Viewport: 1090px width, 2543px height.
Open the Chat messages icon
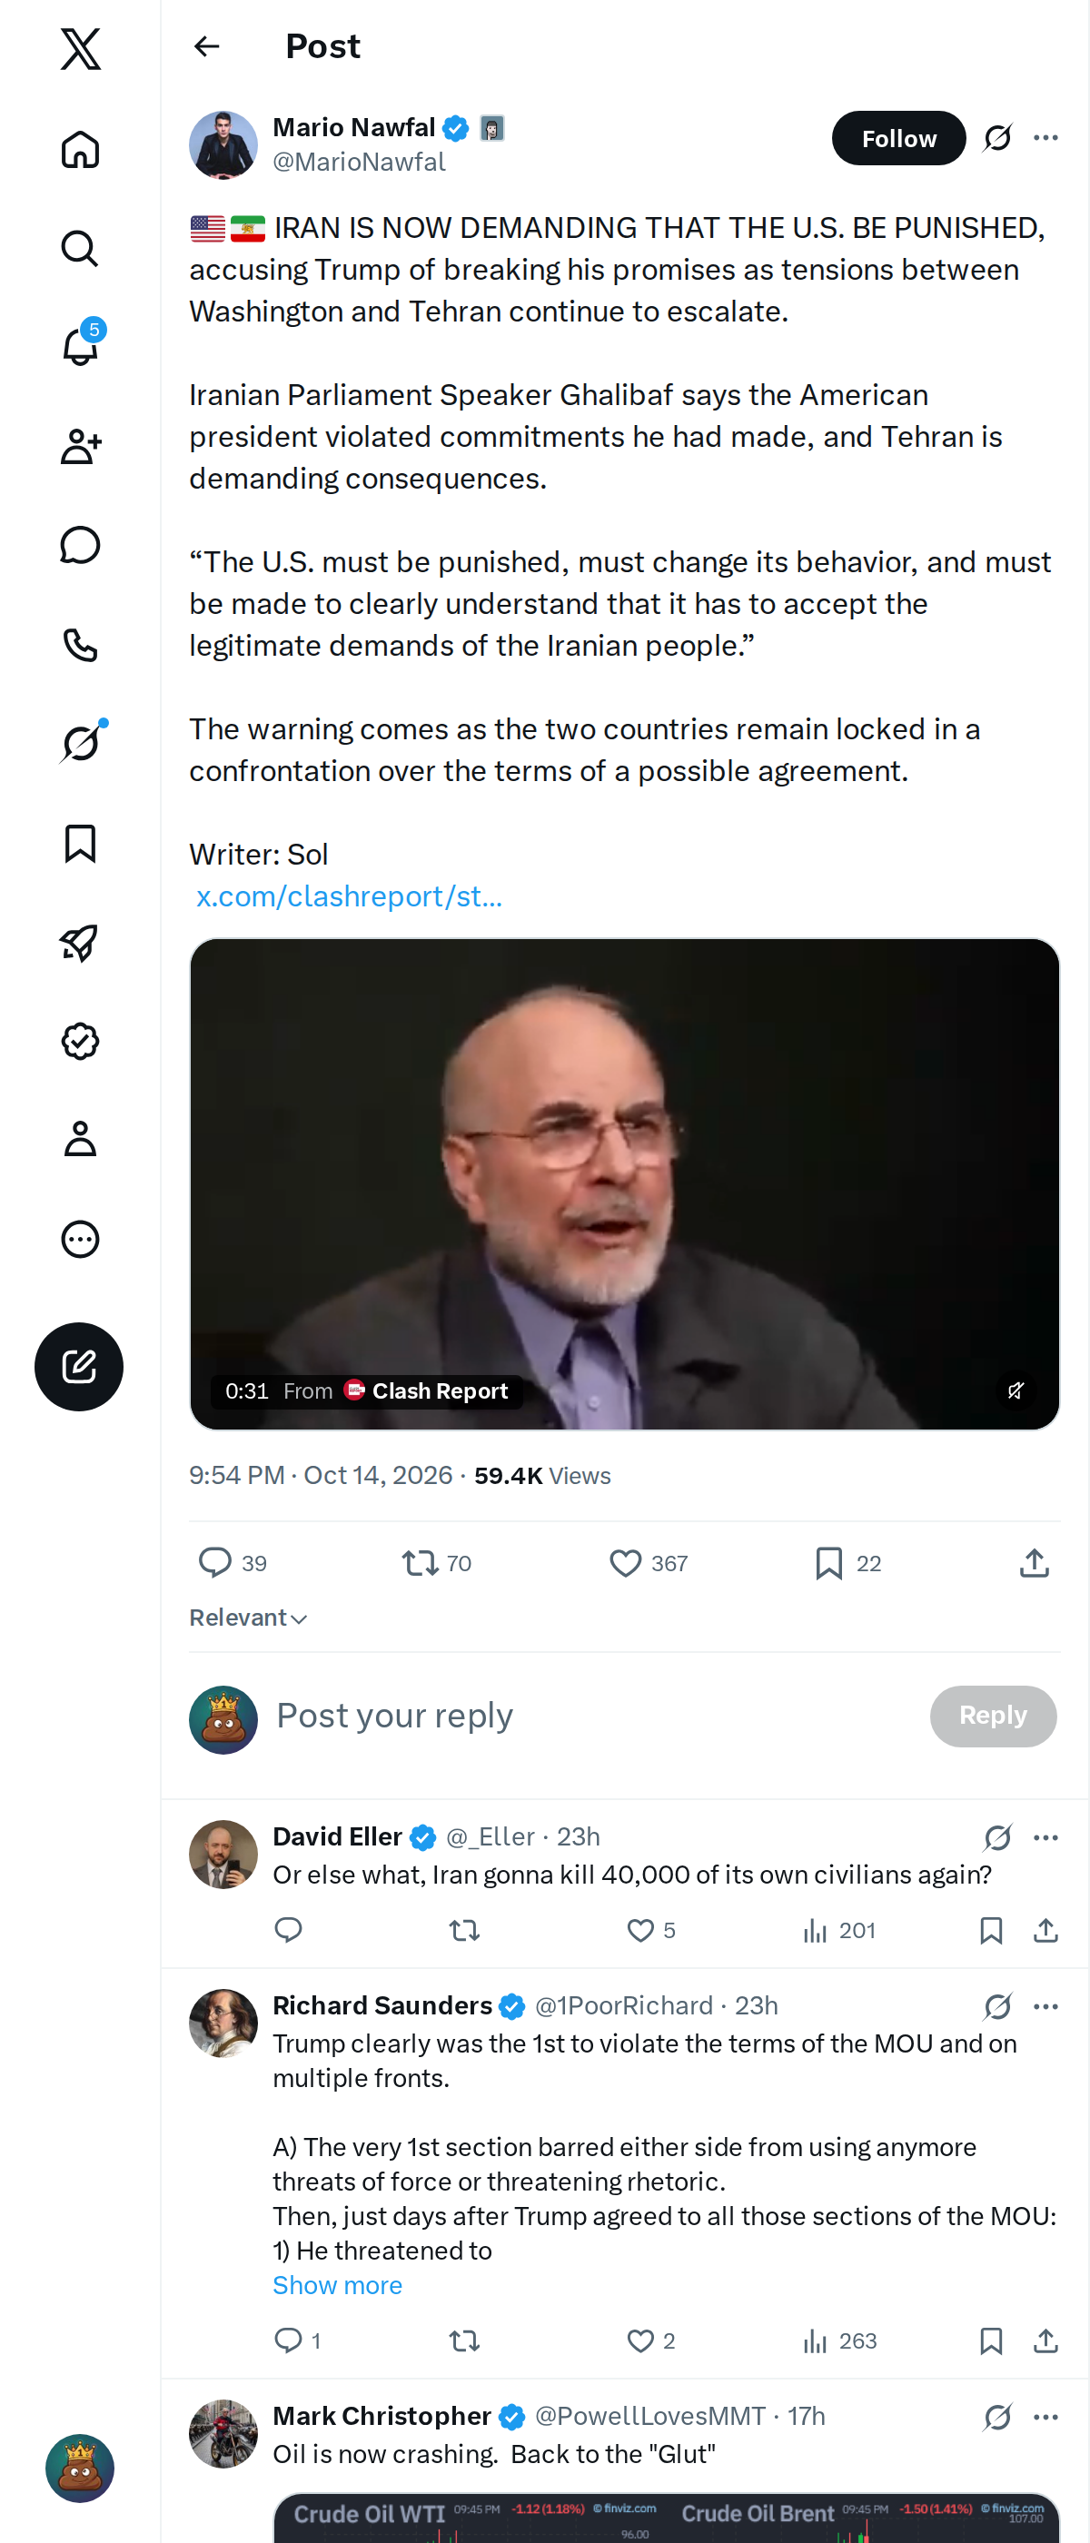pos(81,545)
